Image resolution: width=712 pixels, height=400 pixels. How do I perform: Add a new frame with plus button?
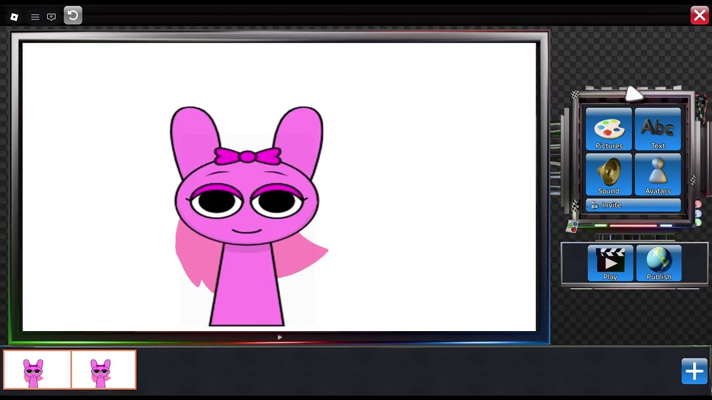coord(695,371)
